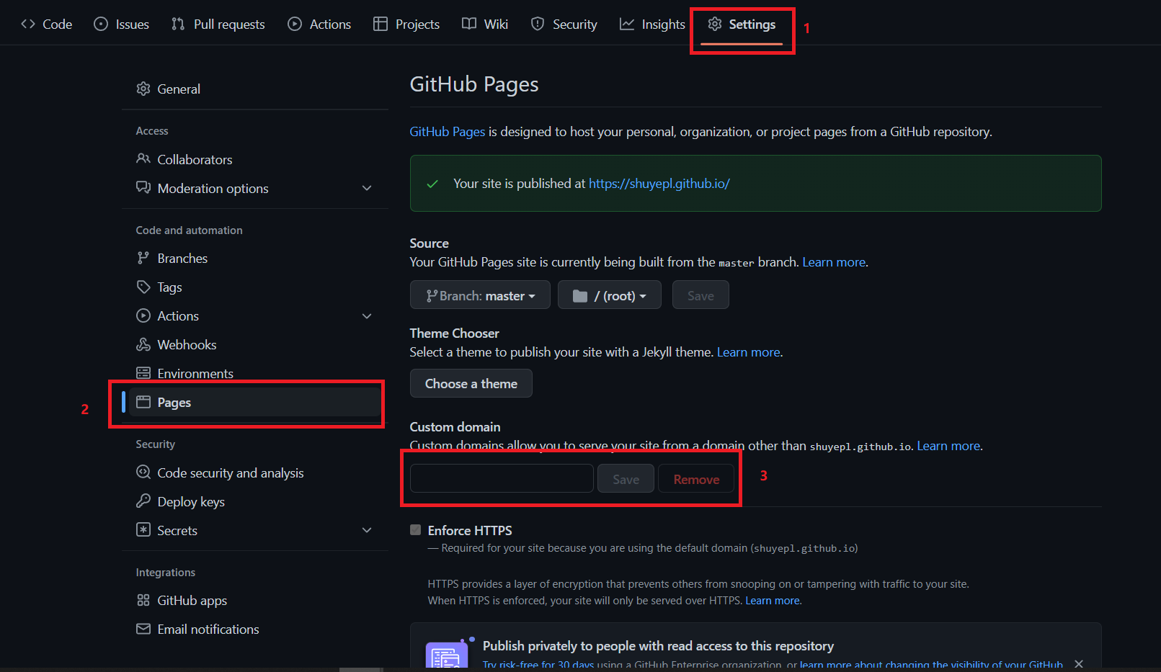Click the Email notifications envelope icon
1161x672 pixels.
[x=143, y=629]
